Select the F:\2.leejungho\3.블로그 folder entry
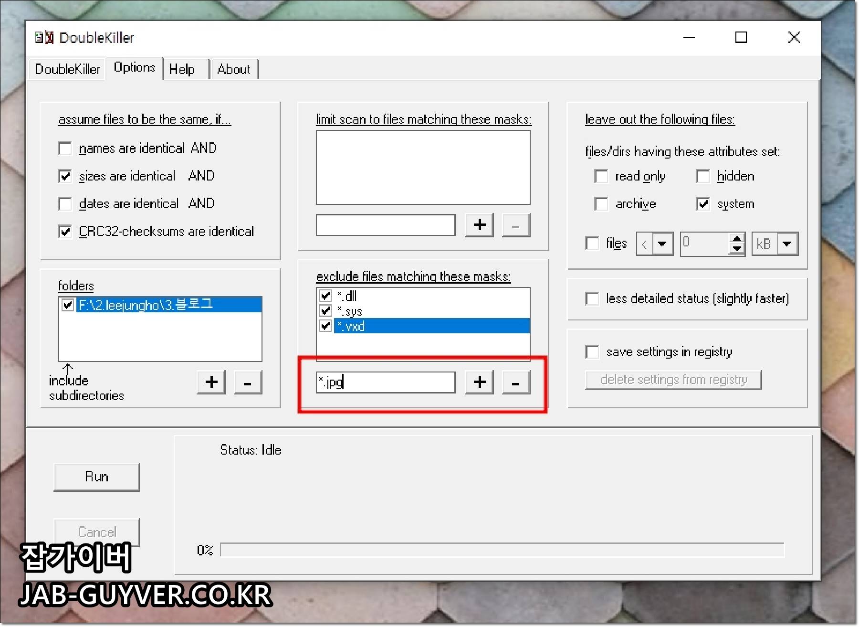859x627 pixels. tap(169, 305)
